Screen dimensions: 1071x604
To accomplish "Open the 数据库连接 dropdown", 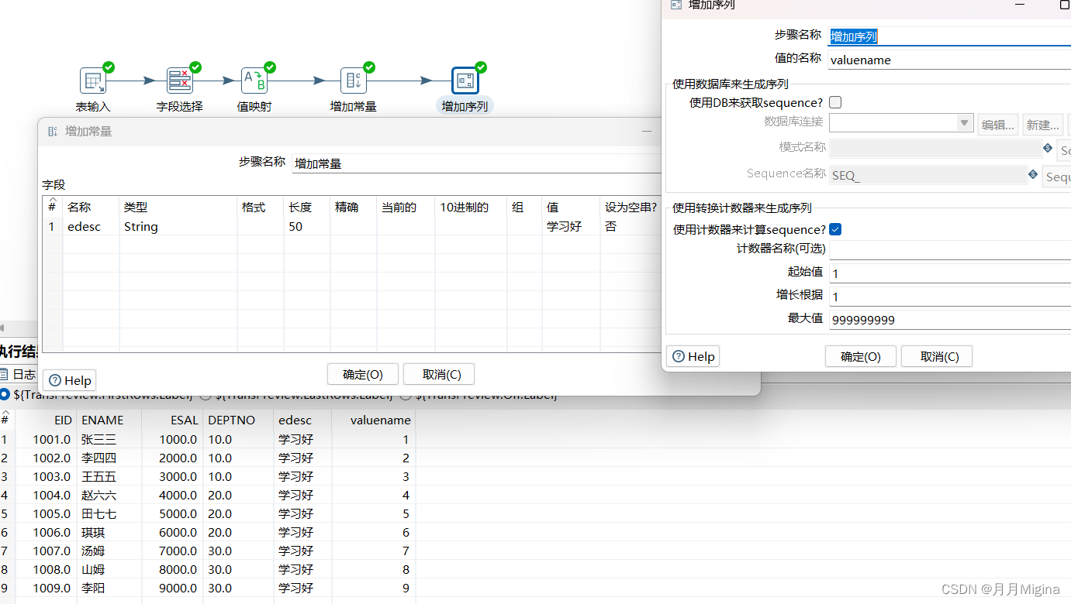I will (x=965, y=123).
